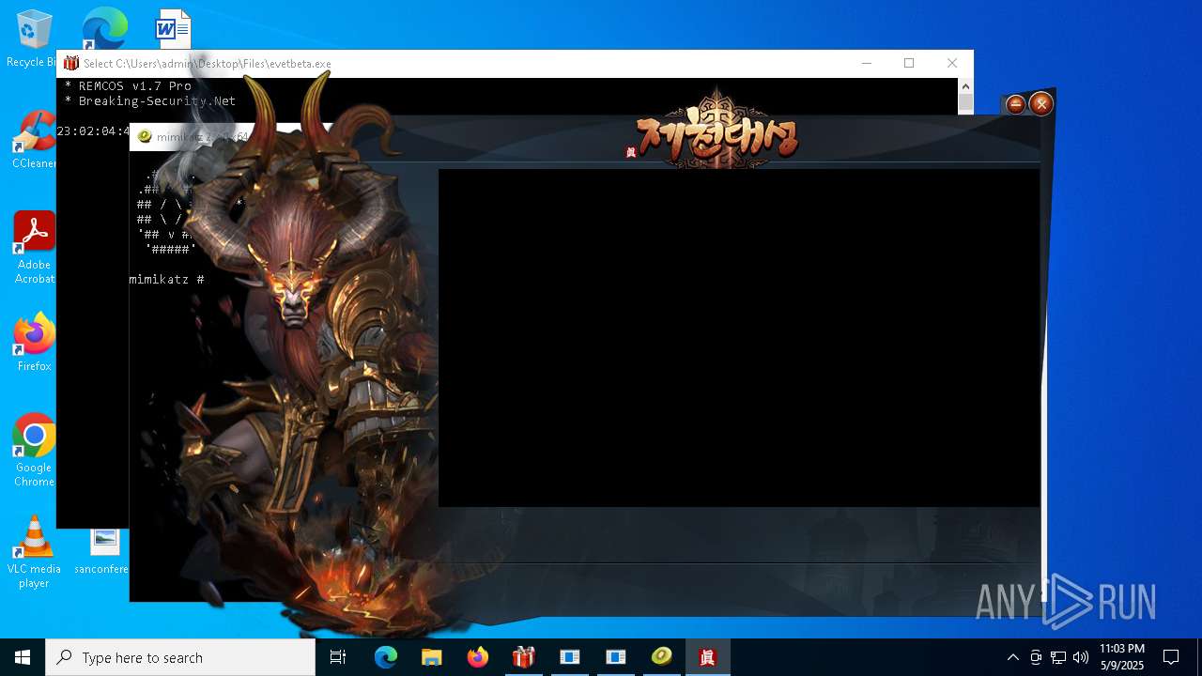The height and width of the screenshot is (676, 1202).
Task: Open the clock showing 11:03 PM
Action: [1121, 657]
